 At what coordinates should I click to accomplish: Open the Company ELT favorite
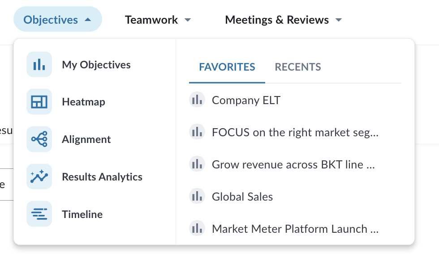[246, 100]
